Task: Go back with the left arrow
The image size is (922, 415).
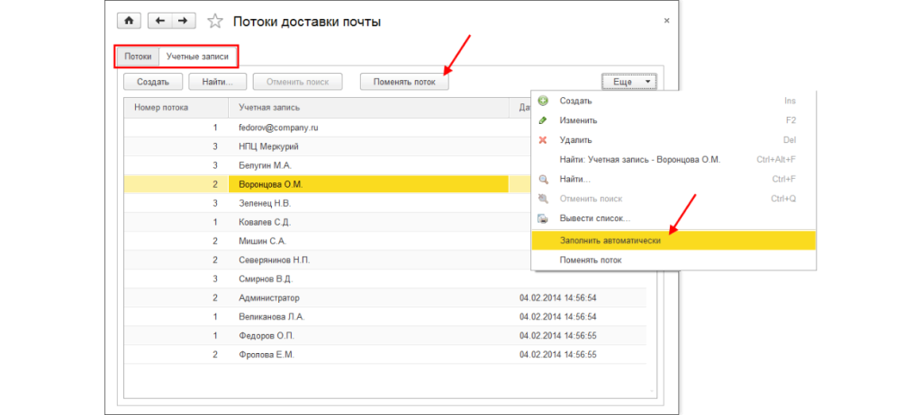Action: click(x=160, y=21)
